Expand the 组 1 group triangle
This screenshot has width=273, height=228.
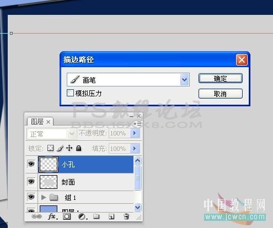point(44,197)
